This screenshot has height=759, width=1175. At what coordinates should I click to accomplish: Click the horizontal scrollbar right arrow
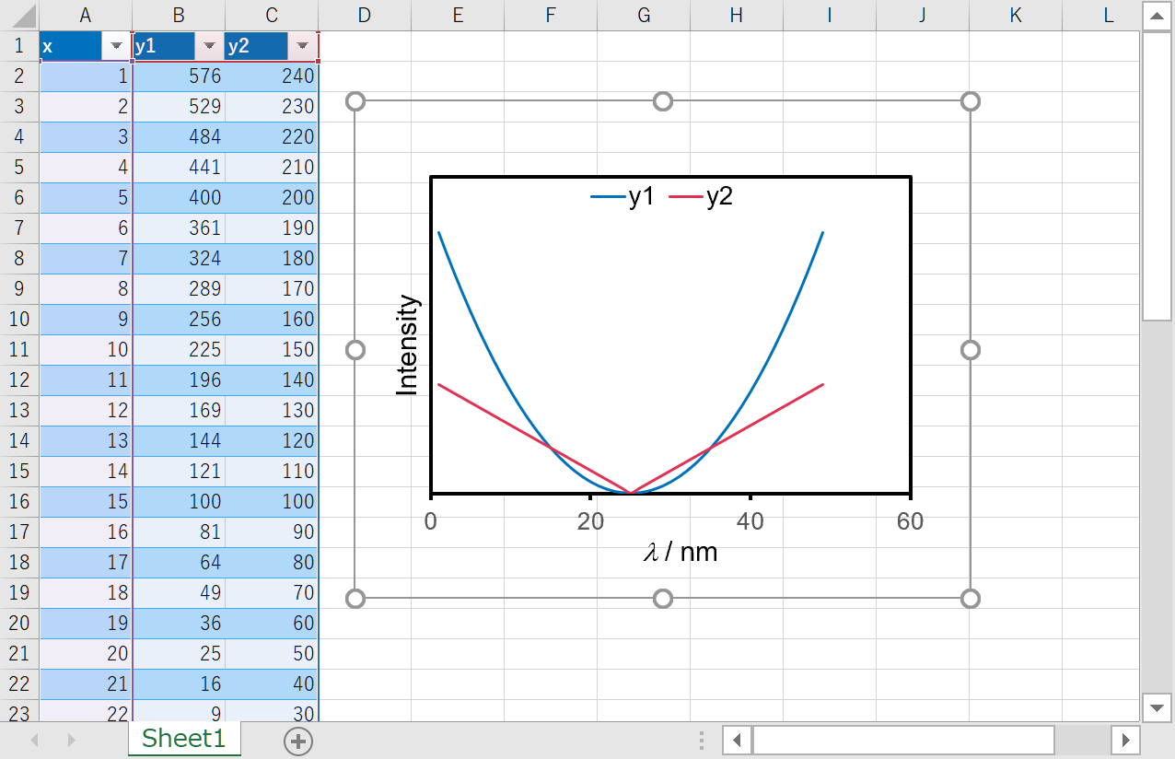(x=1125, y=740)
